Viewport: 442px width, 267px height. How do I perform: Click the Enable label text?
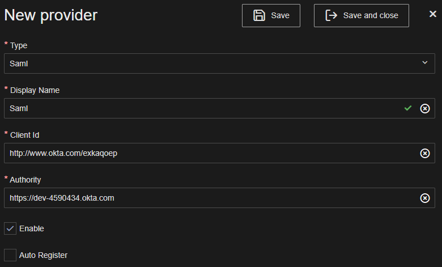(x=32, y=228)
